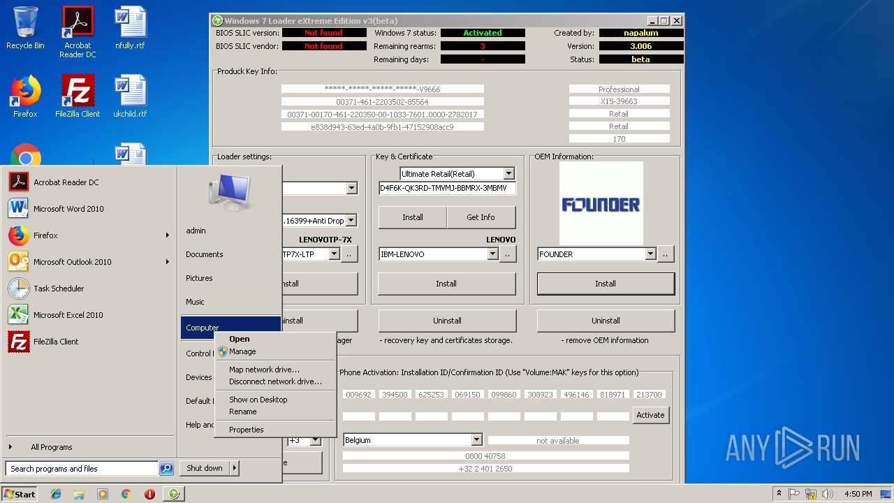Click the search magnifier button in Start menu
The image size is (894, 503).
(x=166, y=469)
